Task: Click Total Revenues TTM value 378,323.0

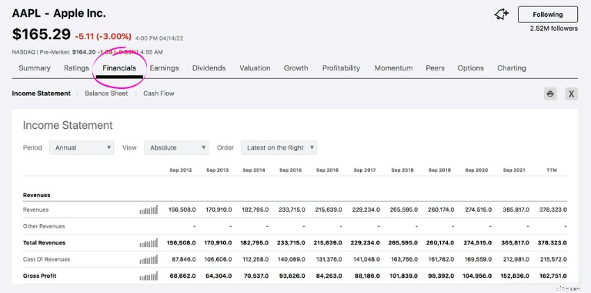Action: click(553, 242)
